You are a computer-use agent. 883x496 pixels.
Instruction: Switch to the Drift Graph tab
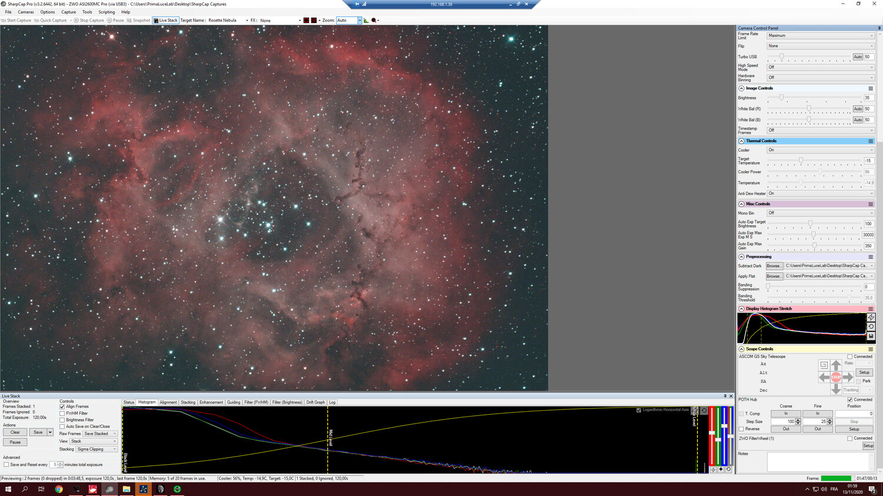click(x=316, y=402)
